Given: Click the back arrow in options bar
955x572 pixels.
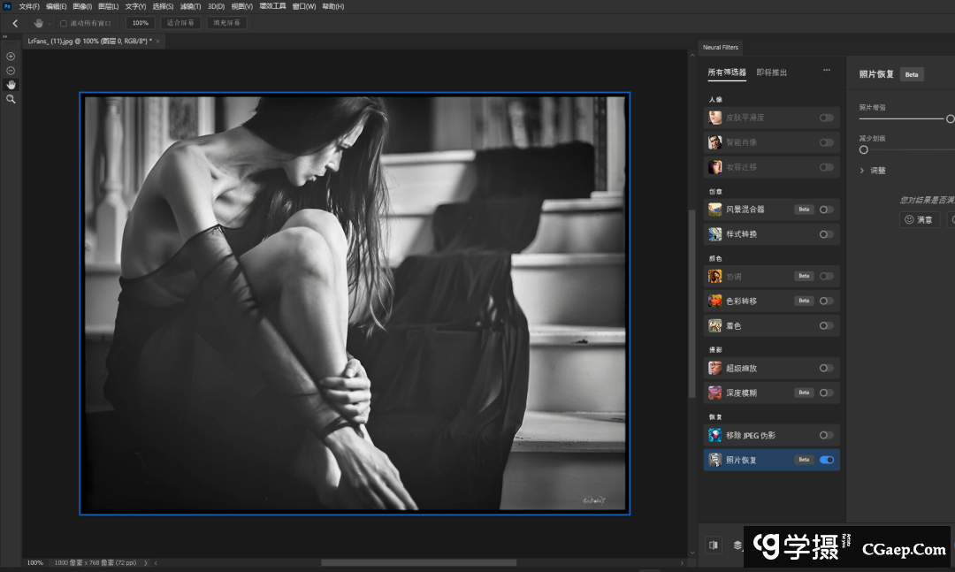Looking at the screenshot, I should pyautogui.click(x=15, y=23).
